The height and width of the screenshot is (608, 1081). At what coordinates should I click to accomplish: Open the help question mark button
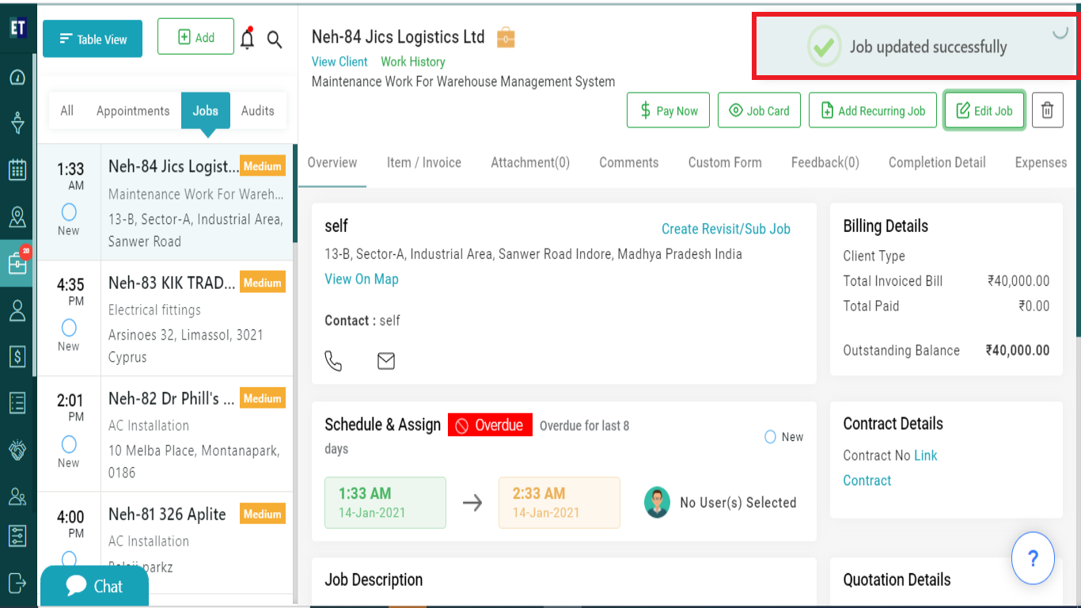pyautogui.click(x=1033, y=558)
